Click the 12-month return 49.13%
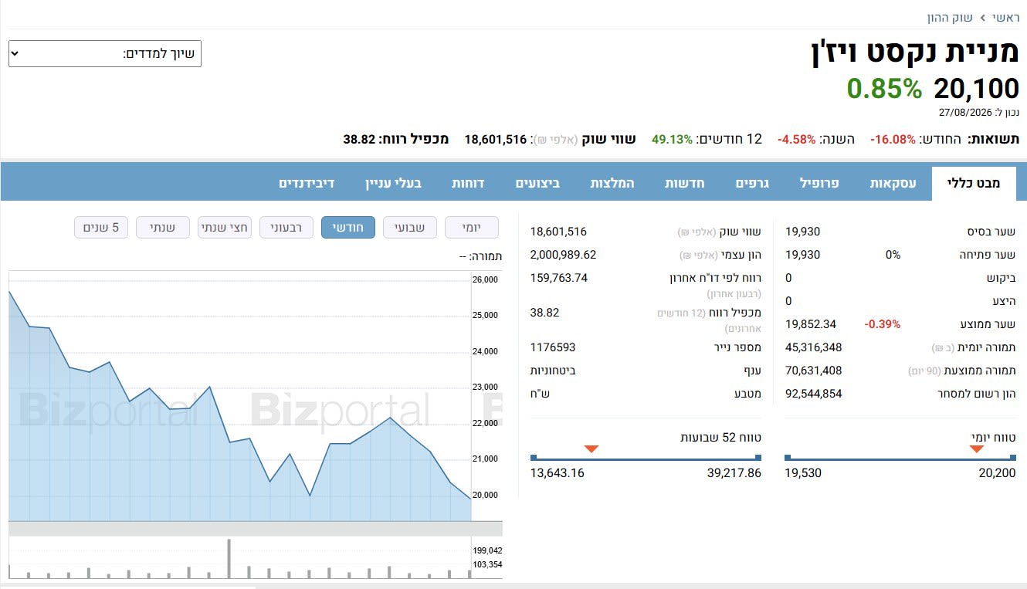This screenshot has width=1027, height=589. coord(672,140)
